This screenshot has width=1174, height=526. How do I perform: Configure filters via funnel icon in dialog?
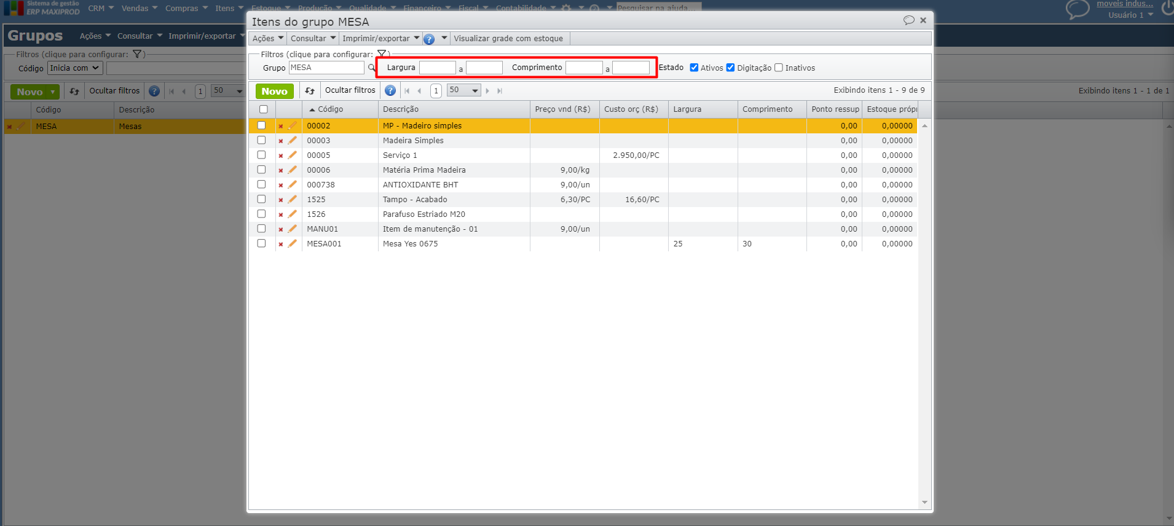(x=382, y=54)
